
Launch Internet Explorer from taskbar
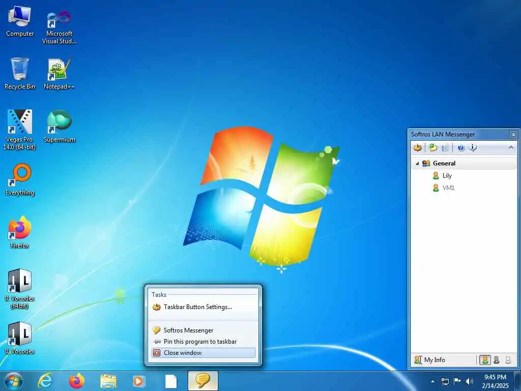pyautogui.click(x=45, y=381)
